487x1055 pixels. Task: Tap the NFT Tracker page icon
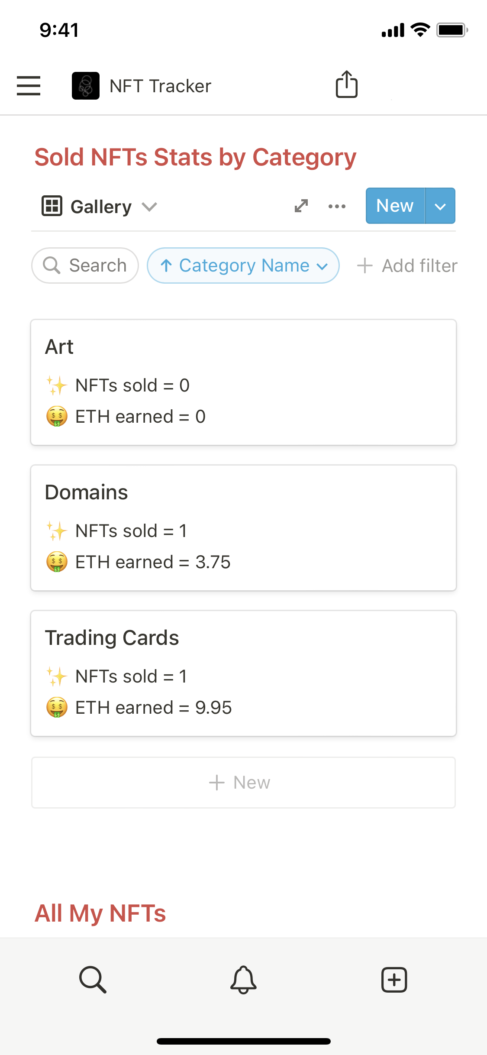pyautogui.click(x=86, y=86)
